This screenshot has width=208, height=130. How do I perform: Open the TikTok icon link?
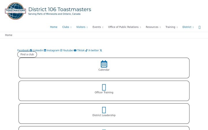point(86,50)
